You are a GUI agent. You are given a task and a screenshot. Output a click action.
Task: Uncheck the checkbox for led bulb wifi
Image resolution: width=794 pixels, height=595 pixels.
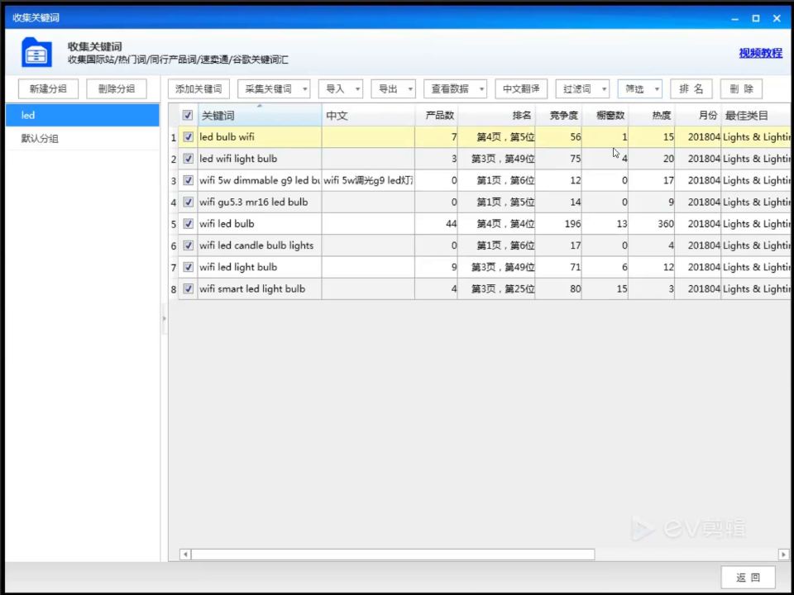coord(188,137)
